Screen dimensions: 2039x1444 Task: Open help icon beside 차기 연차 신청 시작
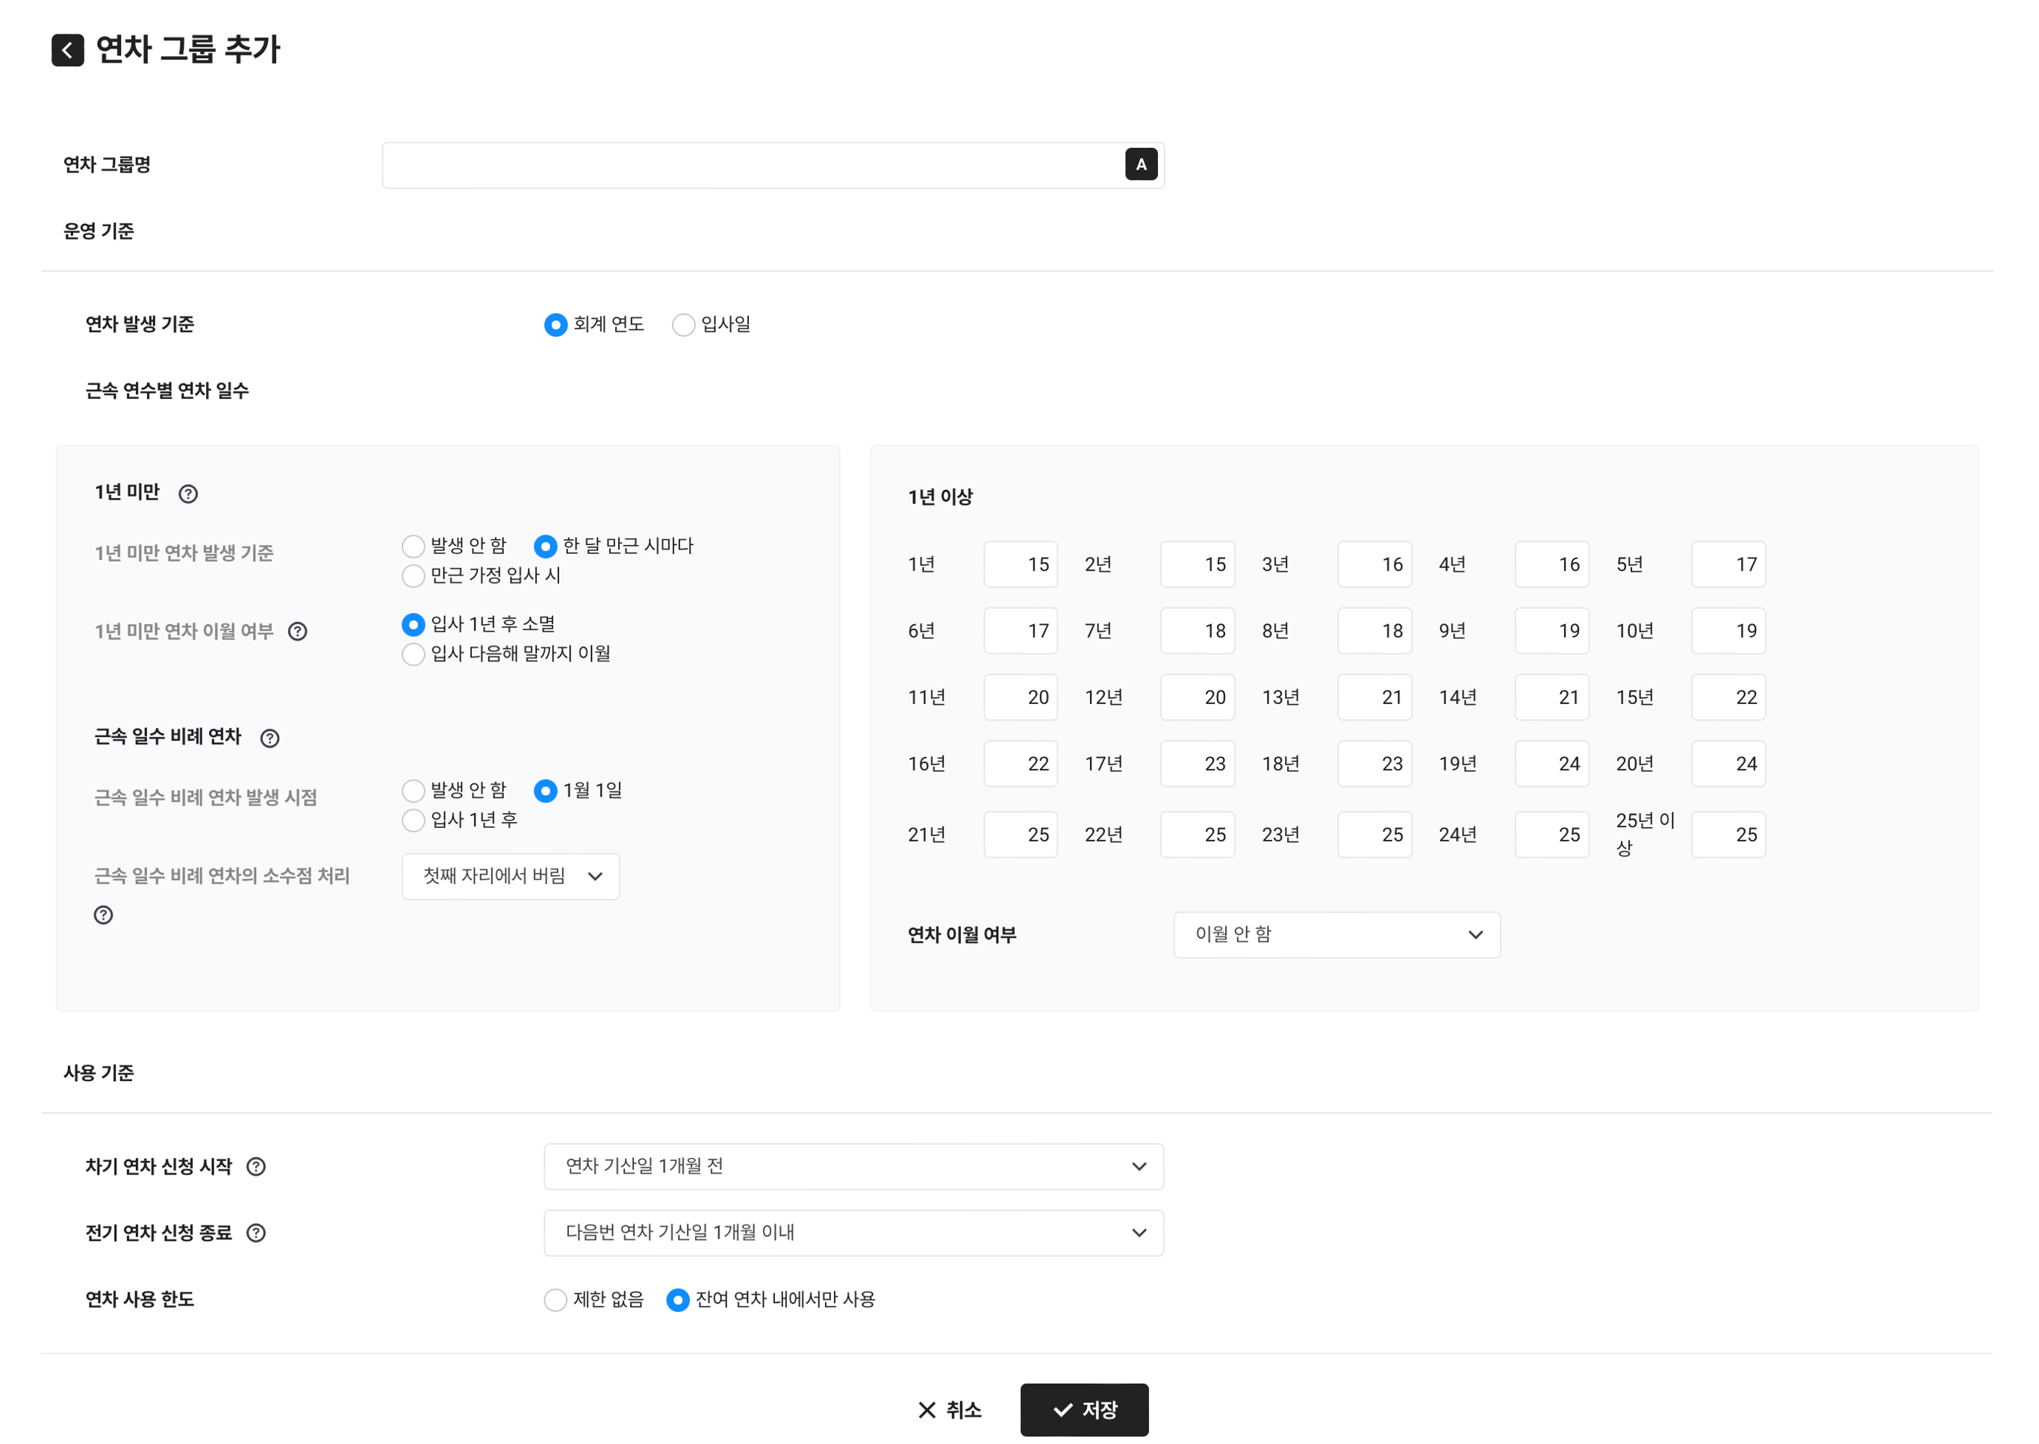[256, 1166]
